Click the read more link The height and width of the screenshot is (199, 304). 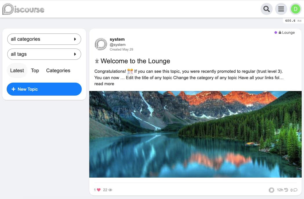104,84
